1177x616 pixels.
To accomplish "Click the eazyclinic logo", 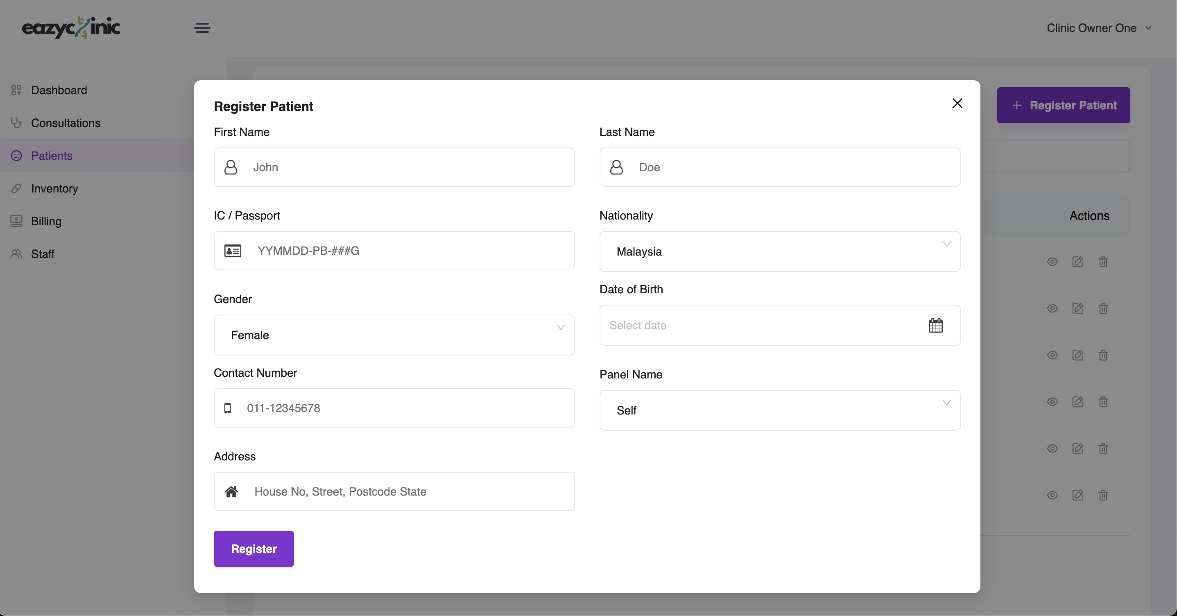I will tap(71, 27).
